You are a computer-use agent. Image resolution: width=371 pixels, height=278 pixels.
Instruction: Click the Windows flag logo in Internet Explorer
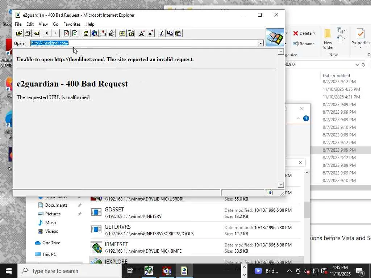275,37
